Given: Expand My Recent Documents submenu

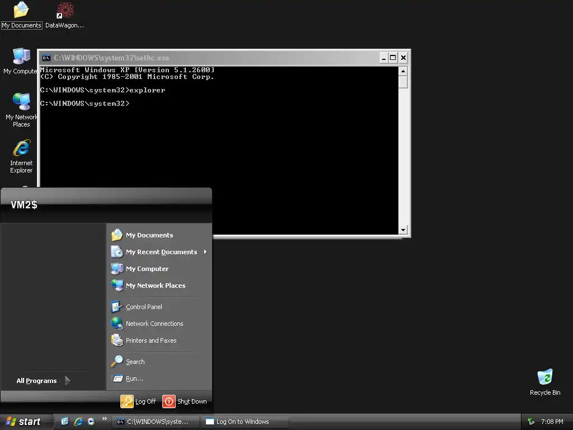Looking at the screenshot, I should click(159, 252).
